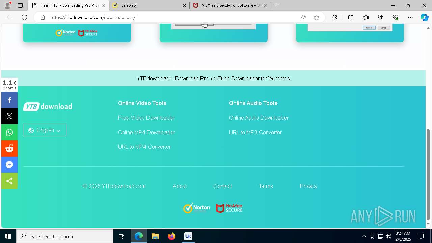Click the YTBdownload footer logo

pos(48,106)
